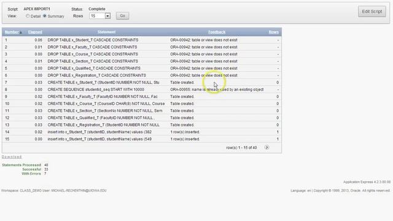Click CREATE TABLE x_Section_T statement
Image resolution: width=393 pixels, height=221 pixels.
105,110
